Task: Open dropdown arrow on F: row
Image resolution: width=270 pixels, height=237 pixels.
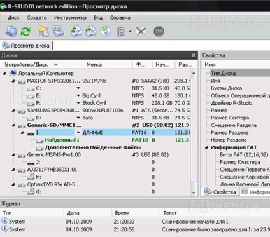Action: [x=78, y=103]
